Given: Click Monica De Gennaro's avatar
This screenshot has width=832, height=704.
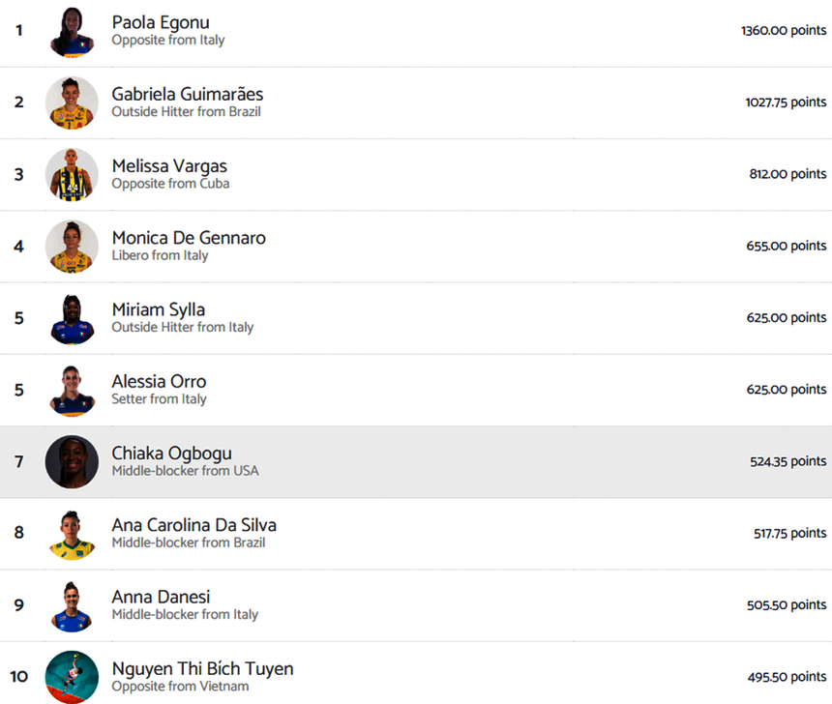Looking at the screenshot, I should [72, 246].
